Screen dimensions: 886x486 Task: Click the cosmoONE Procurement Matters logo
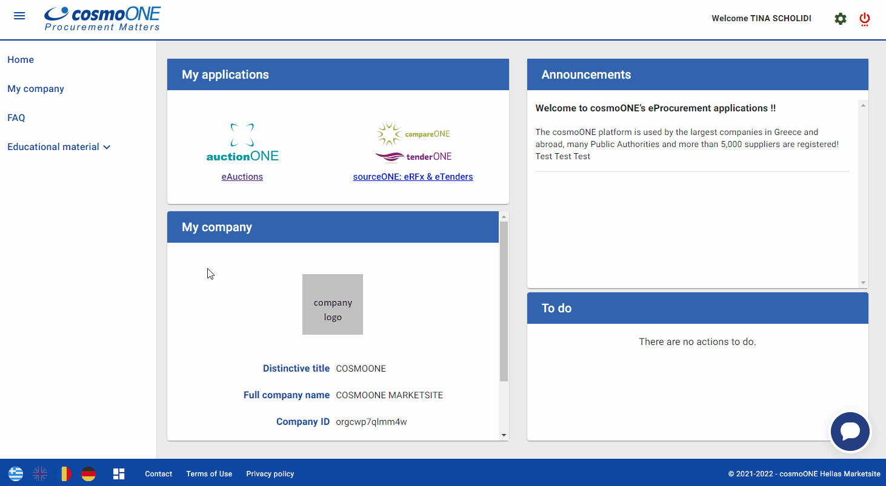[102, 19]
